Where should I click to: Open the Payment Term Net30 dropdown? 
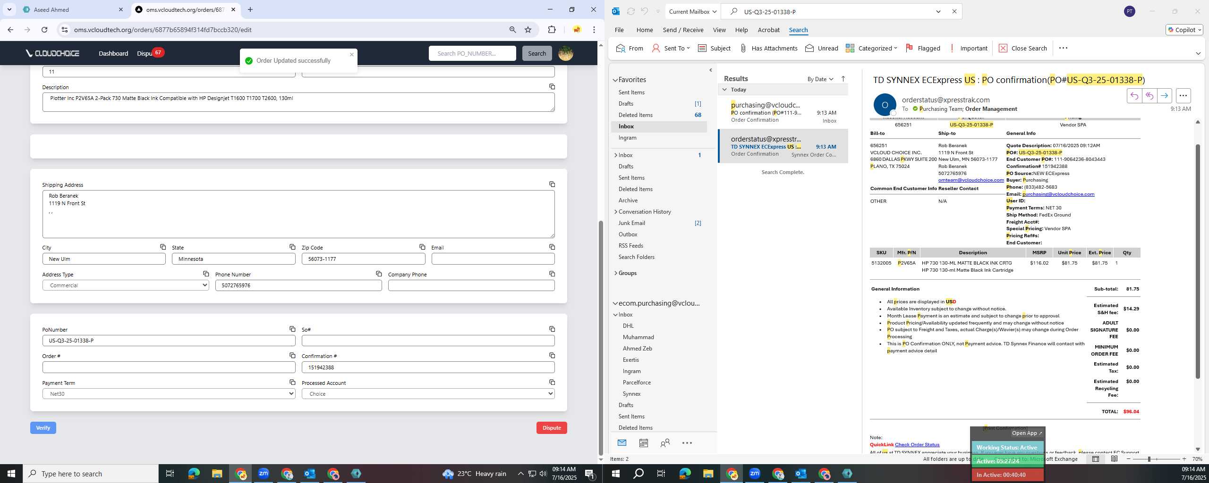click(x=169, y=394)
